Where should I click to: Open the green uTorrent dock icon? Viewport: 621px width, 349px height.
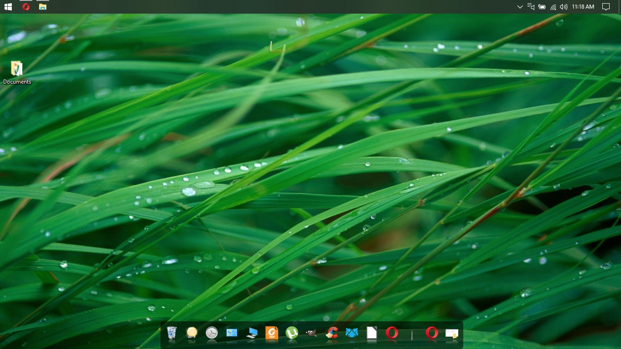[x=292, y=333]
